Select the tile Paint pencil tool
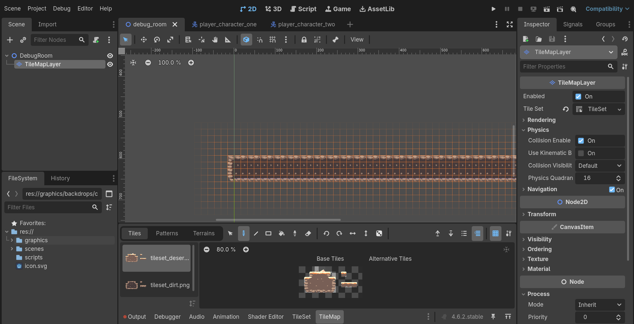 click(243, 234)
